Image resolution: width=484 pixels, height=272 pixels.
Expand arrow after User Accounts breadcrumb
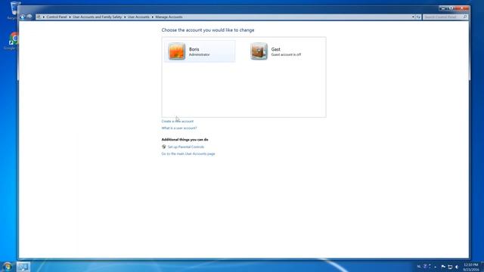pos(153,17)
